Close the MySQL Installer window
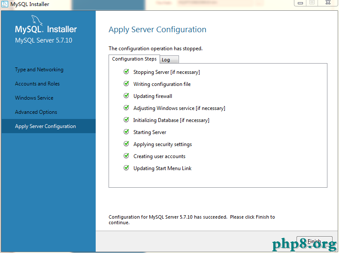The height and width of the screenshot is (253, 339). pyautogui.click(x=328, y=3)
